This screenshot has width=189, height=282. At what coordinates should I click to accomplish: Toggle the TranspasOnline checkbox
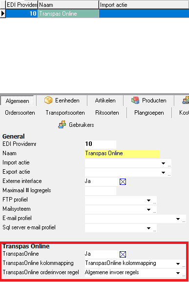pos(123,254)
